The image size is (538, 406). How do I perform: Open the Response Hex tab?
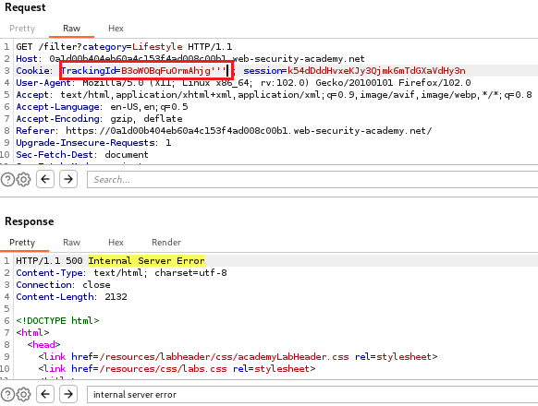[116, 243]
